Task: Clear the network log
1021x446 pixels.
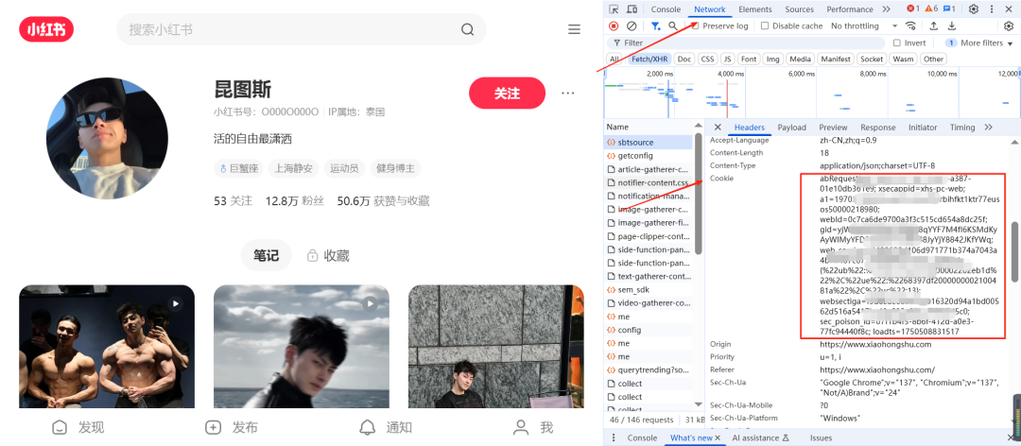Action: [631, 26]
